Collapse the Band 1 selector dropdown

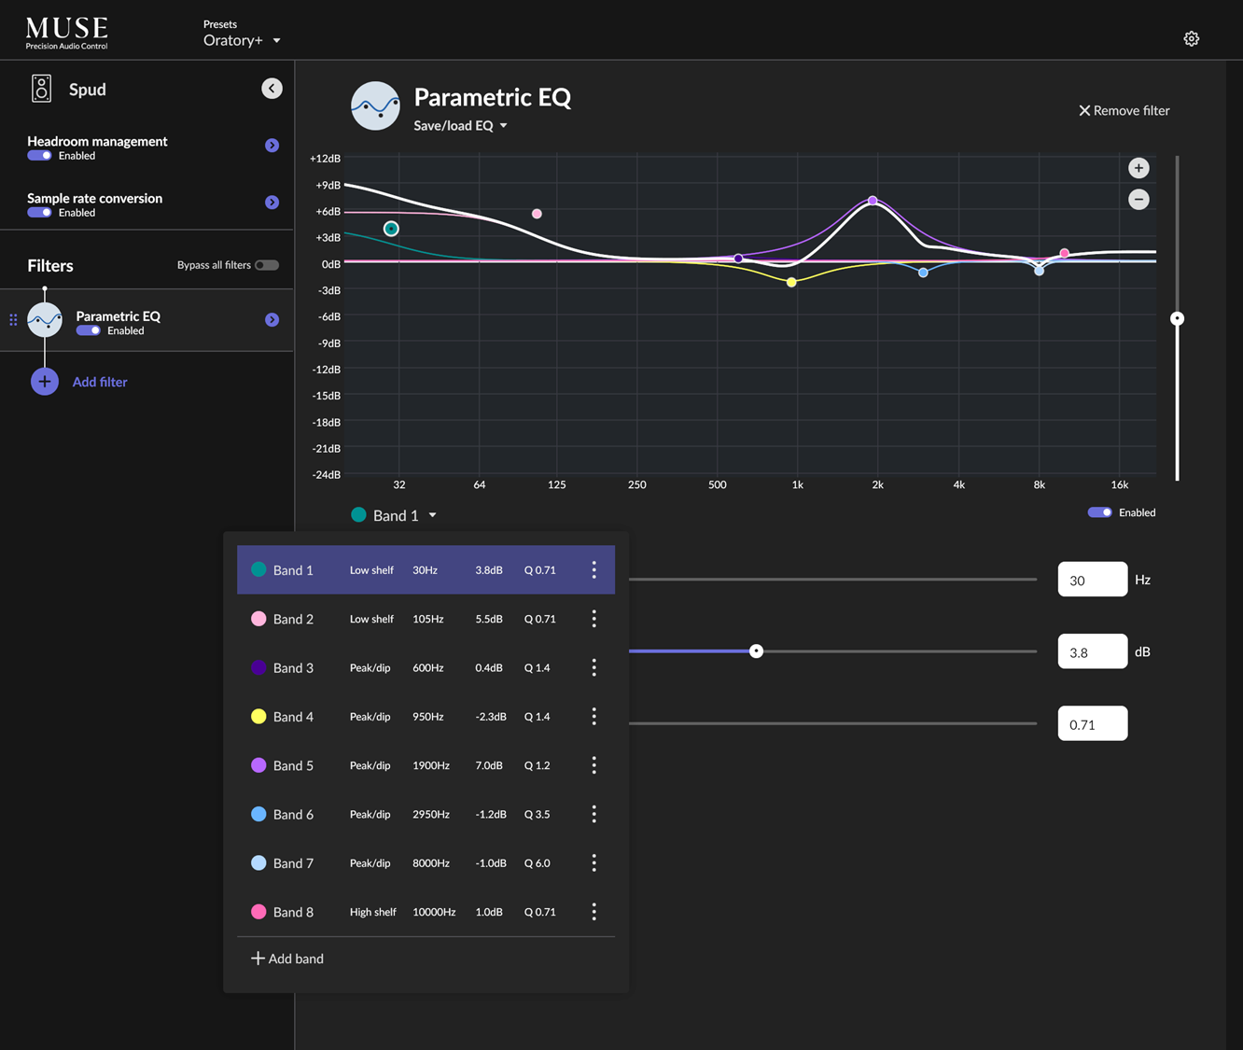[395, 515]
